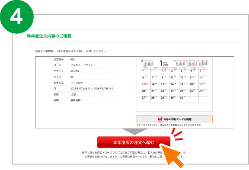249x170 pixels.
Task: Click day 31 in the calendar preview
Action: coord(182,98)
